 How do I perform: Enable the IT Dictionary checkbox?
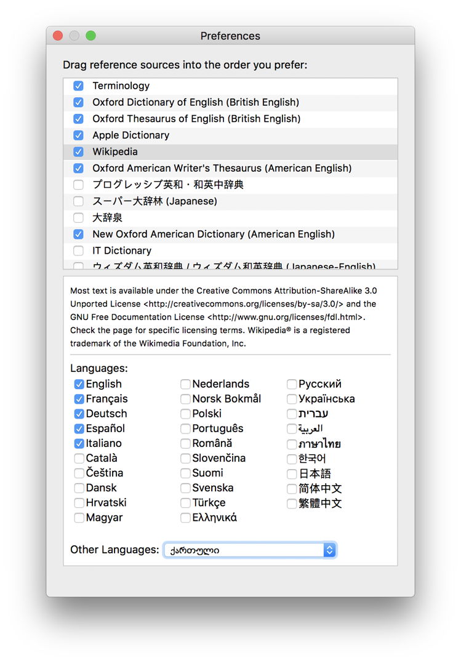[78, 251]
